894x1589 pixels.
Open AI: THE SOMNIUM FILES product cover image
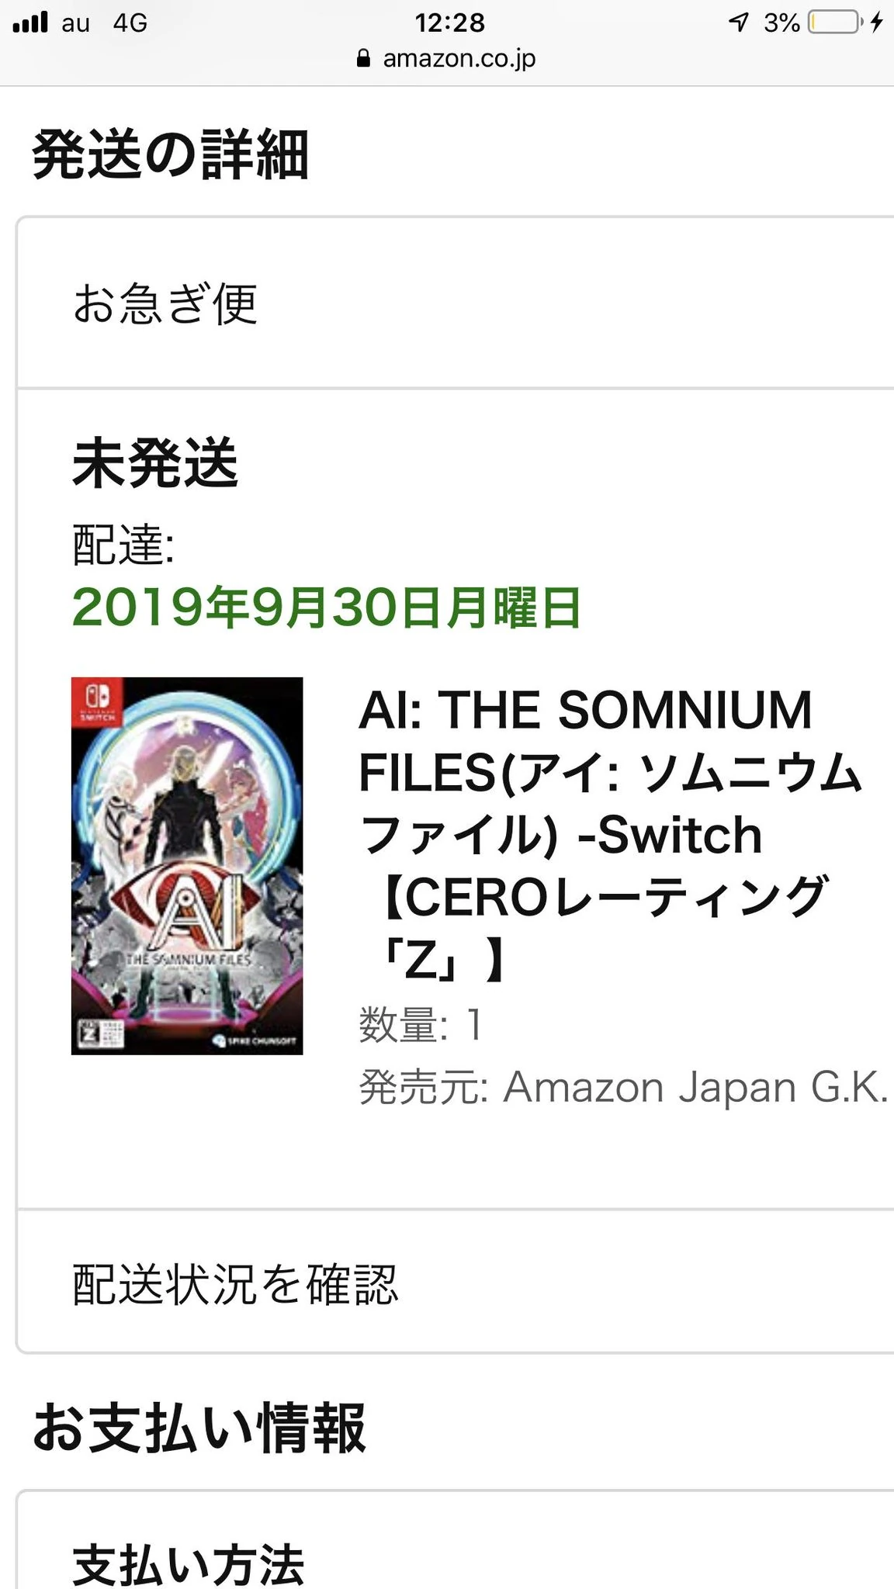tap(187, 865)
